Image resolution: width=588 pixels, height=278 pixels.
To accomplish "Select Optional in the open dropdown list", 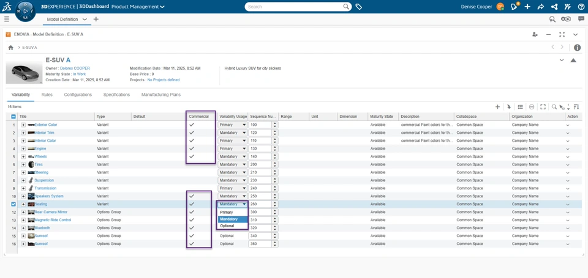I will point(227,226).
